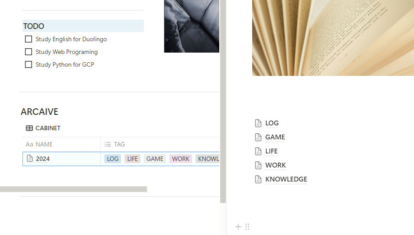Viewport: 414px width, 235px height.
Task: Click the horizontal scrollbar under the table
Action: click(x=73, y=189)
